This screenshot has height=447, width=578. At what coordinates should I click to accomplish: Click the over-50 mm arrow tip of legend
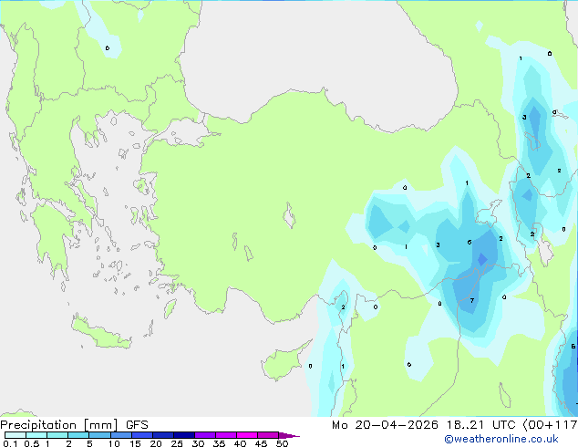(289, 435)
